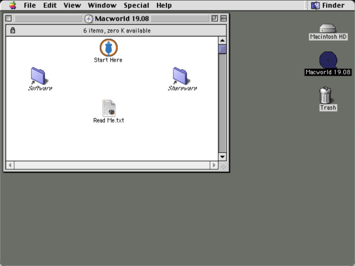Click the "Read Me.txt" file name

109,120
